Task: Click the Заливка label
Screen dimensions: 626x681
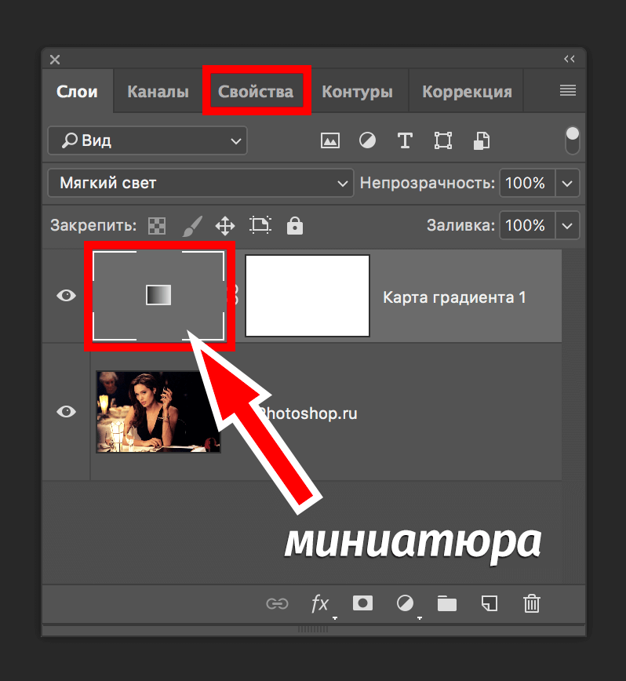Action: tap(460, 225)
